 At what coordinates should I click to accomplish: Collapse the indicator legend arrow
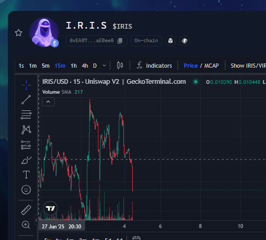point(48,102)
